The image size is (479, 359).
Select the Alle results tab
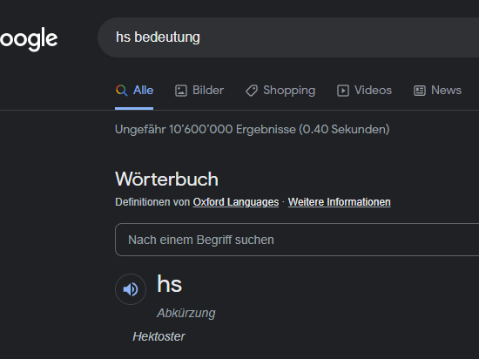pos(134,91)
